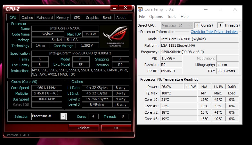Switch to the Mainboard tab
Screen dimensions: 252x145
45,18
